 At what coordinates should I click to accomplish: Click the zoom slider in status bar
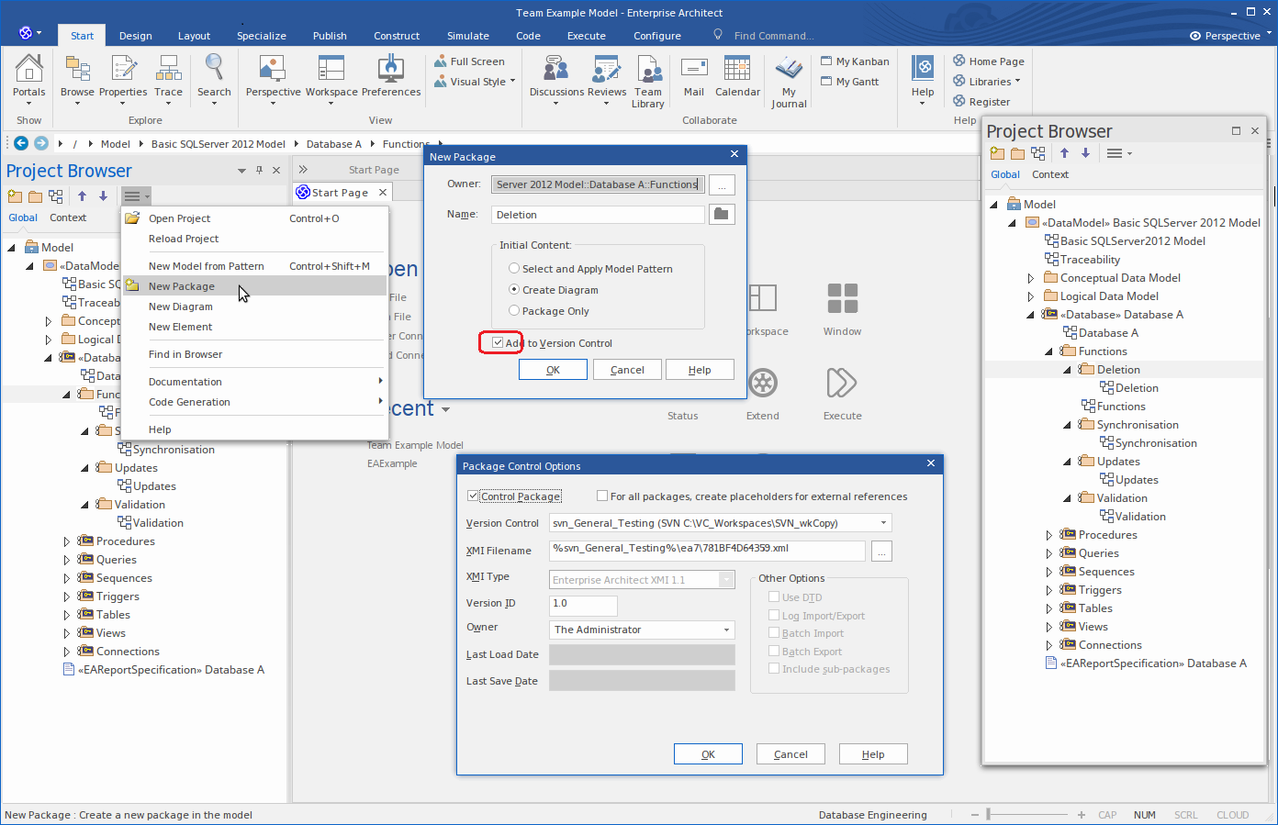click(989, 815)
